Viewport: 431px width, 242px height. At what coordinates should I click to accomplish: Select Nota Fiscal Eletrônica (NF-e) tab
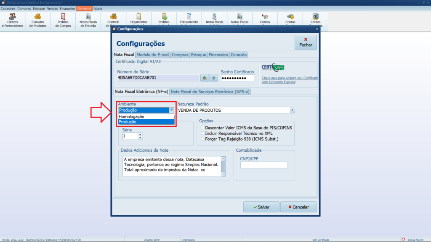click(141, 92)
